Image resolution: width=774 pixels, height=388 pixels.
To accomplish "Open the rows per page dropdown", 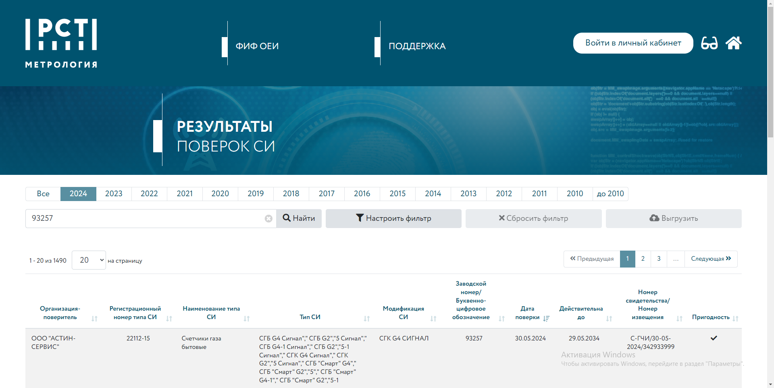I will point(89,260).
